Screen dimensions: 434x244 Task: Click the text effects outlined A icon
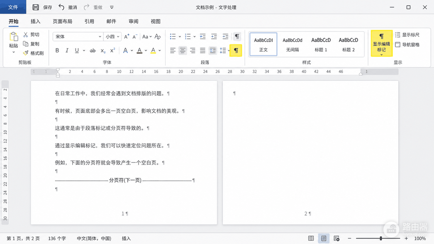[125, 50]
